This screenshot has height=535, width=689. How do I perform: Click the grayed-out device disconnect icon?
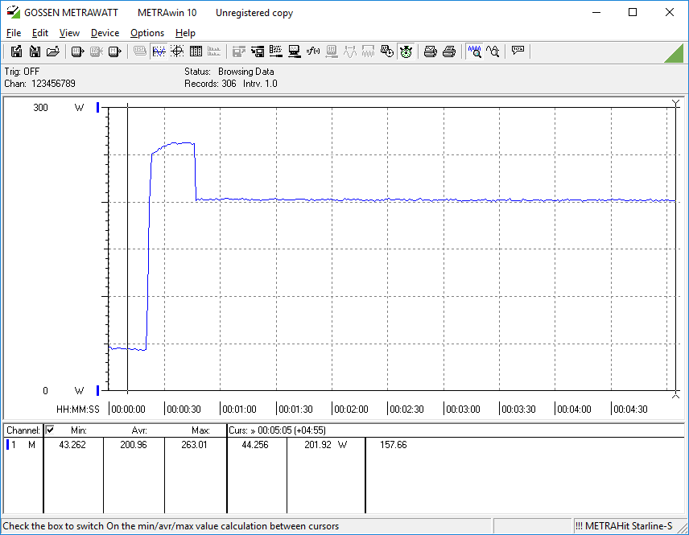tap(97, 51)
